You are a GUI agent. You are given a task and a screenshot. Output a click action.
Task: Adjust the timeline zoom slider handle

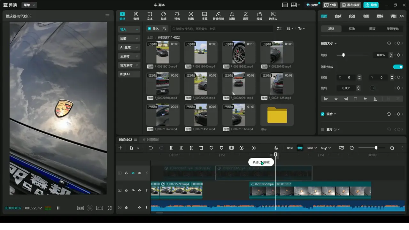[x=376, y=148]
